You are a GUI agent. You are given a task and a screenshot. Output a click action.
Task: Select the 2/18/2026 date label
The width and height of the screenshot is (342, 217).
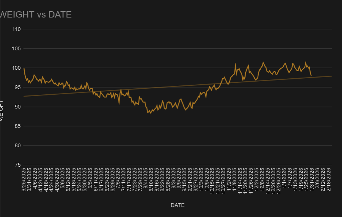tap(329, 179)
